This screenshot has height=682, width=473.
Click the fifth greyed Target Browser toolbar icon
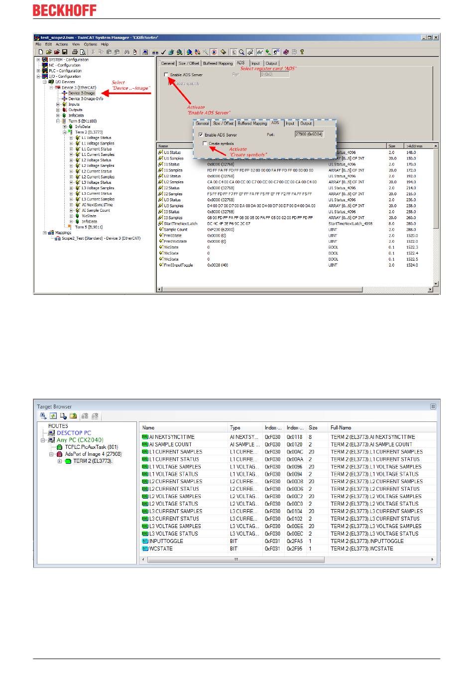point(85,416)
